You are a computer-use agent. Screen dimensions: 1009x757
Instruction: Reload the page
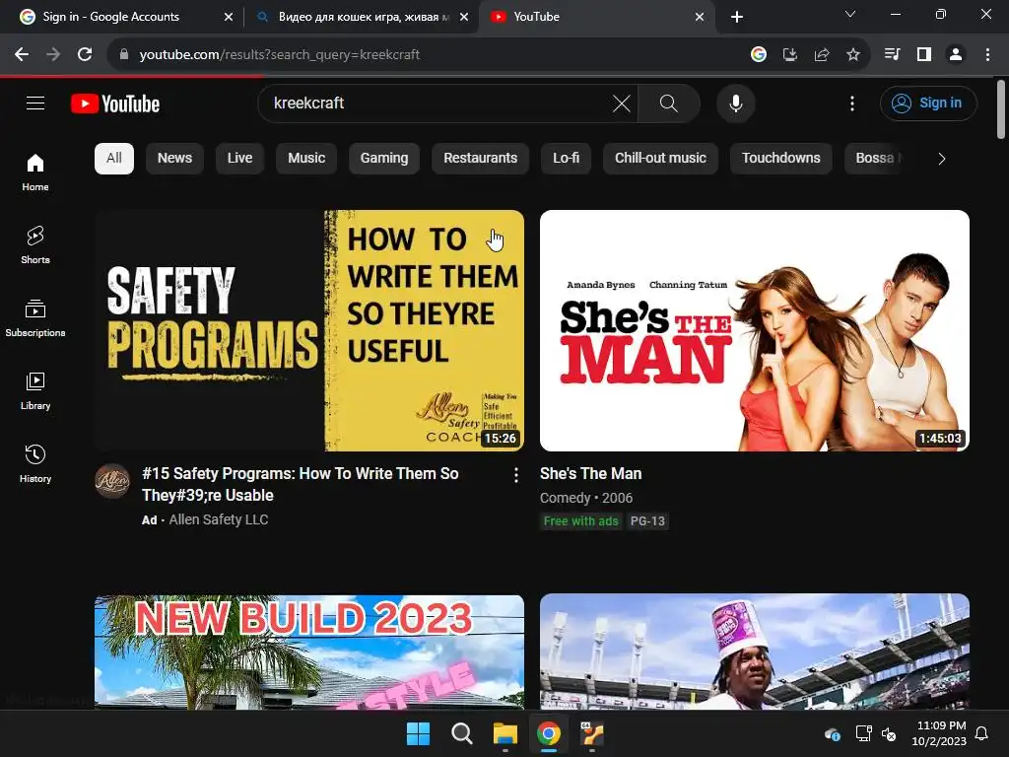pos(85,55)
